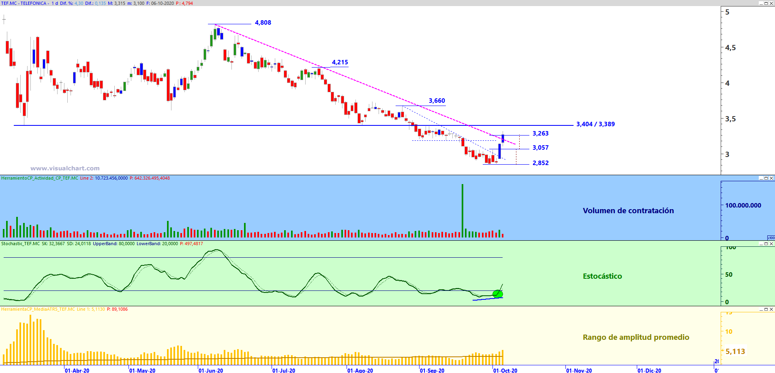Viewport: 775px width, 373px height.
Task: Click the 'UpperBand: 80,0000' stochastic setting
Action: coord(114,244)
